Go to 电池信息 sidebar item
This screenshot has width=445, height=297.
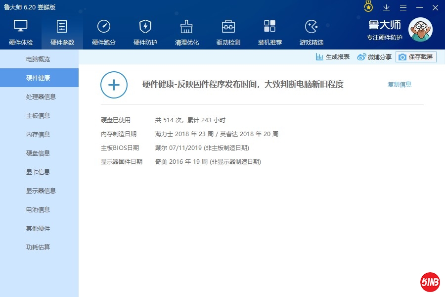coord(38,210)
